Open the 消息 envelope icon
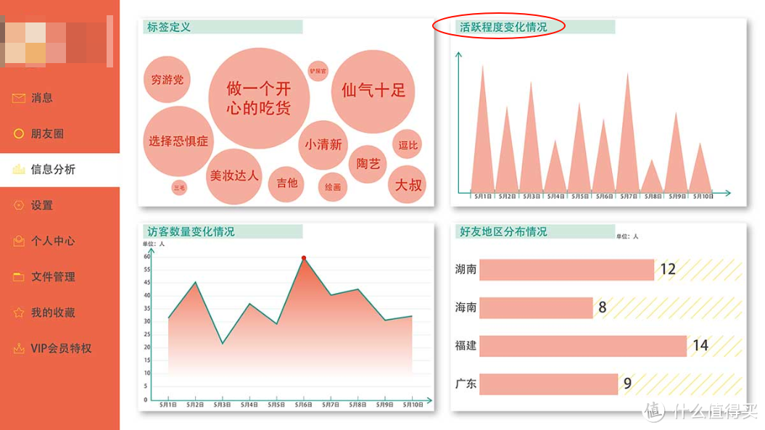This screenshot has width=765, height=430. pyautogui.click(x=18, y=97)
